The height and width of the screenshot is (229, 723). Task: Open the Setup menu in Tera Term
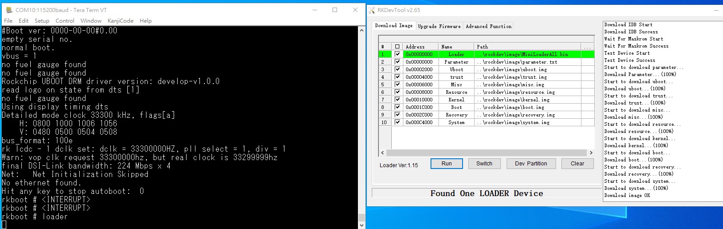42,20
